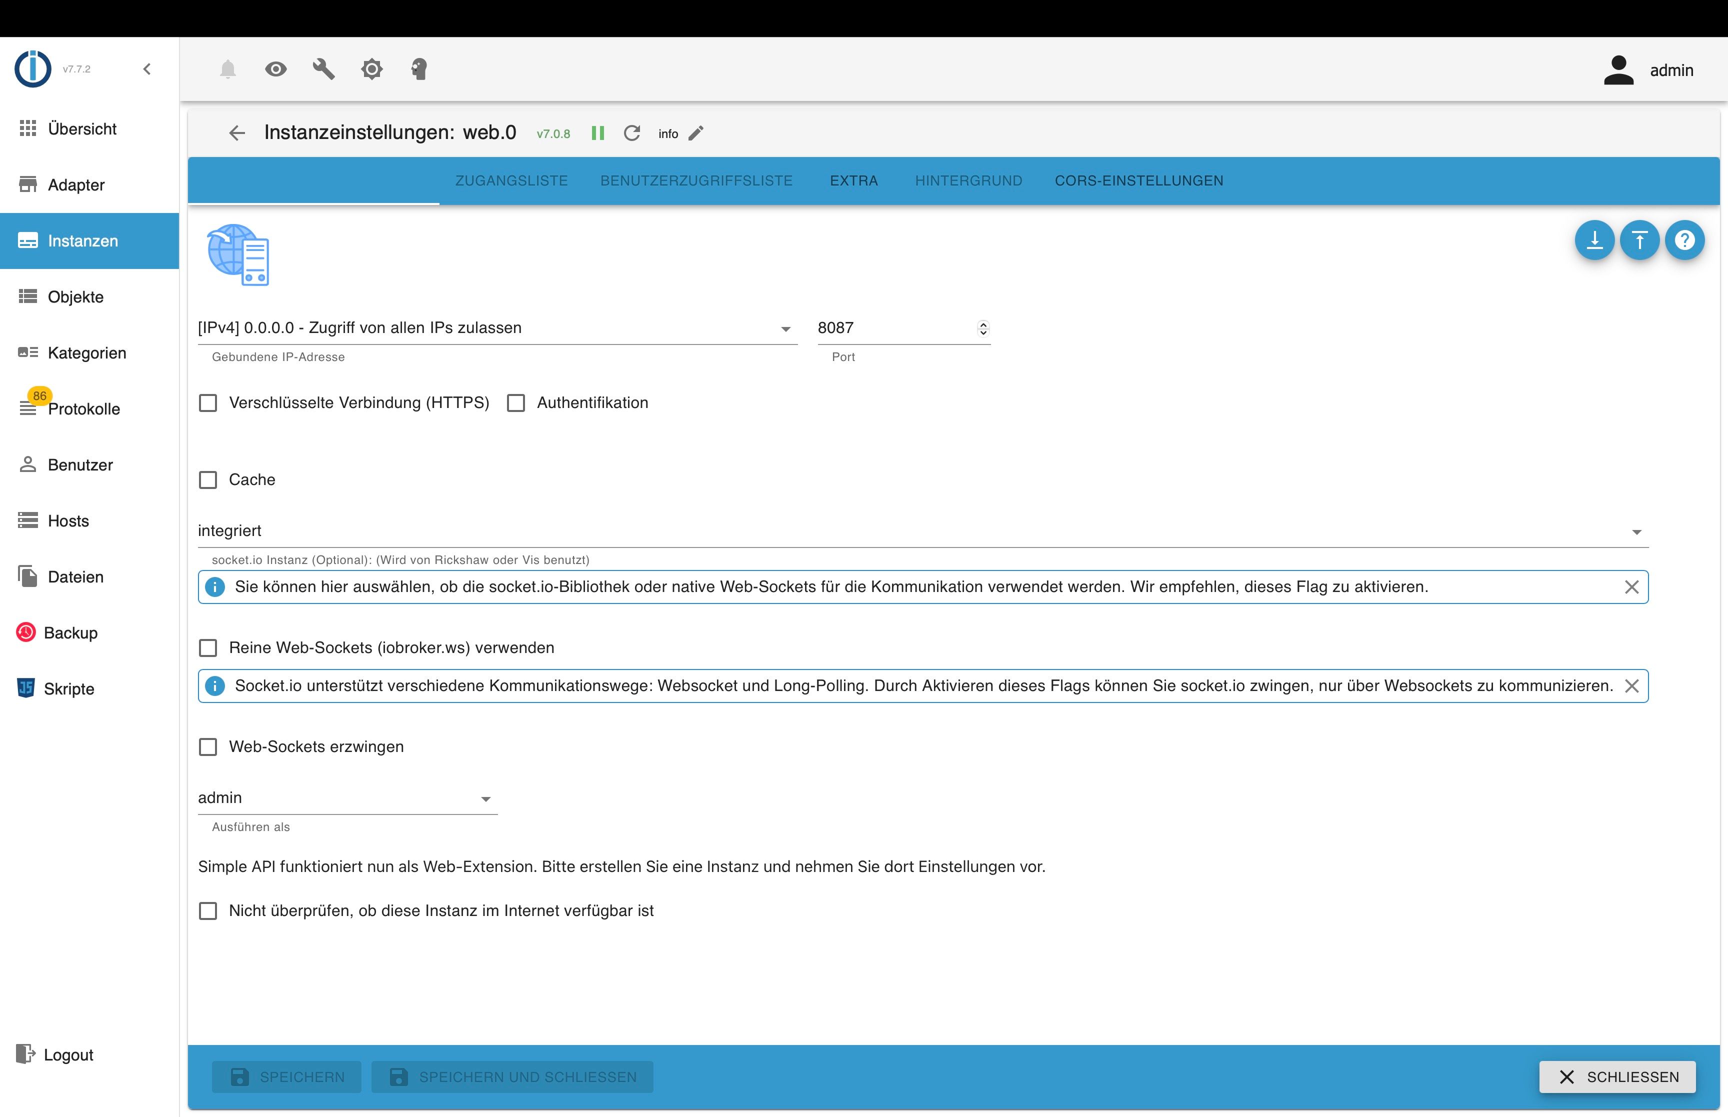Restart instance with the reload icon
The width and height of the screenshot is (1728, 1117).
pos(631,133)
